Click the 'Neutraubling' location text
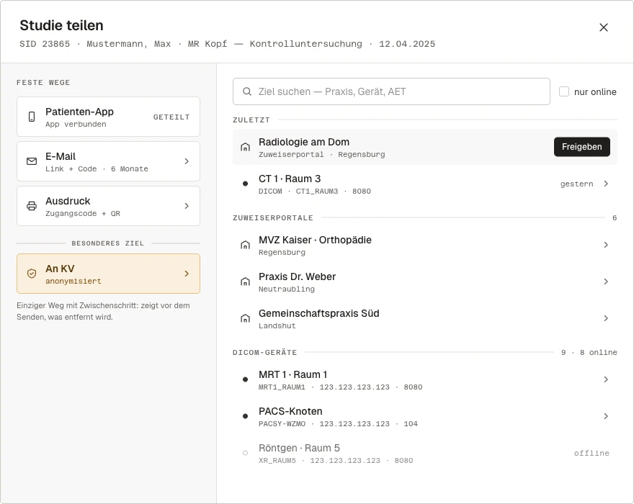634x504 pixels. [287, 289]
